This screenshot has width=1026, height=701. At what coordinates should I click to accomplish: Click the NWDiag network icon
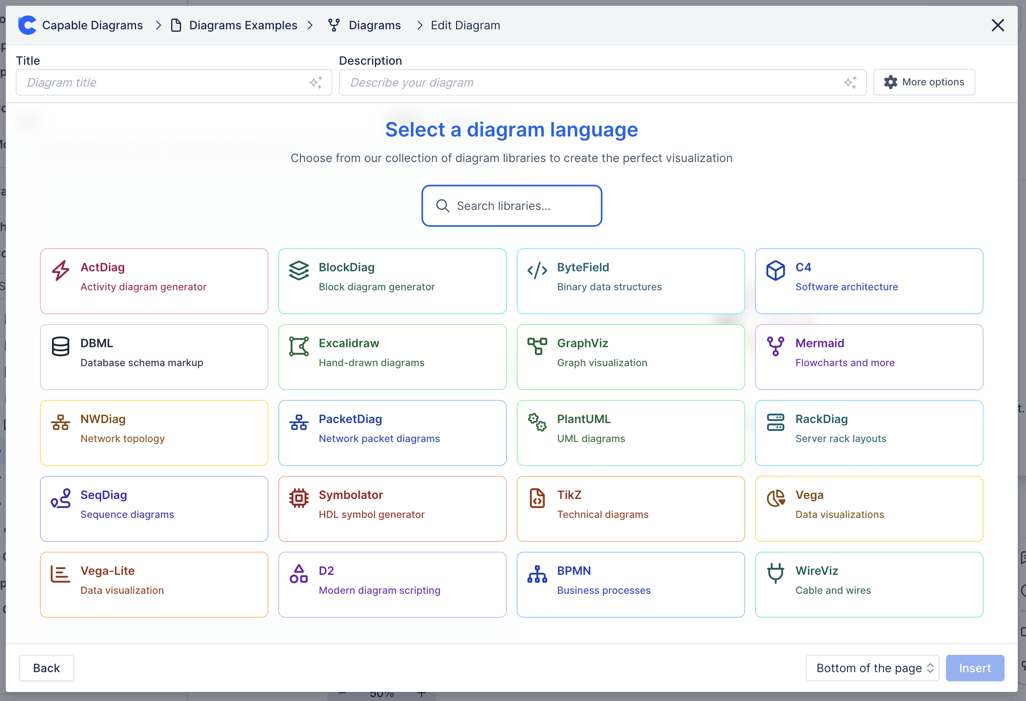61,422
